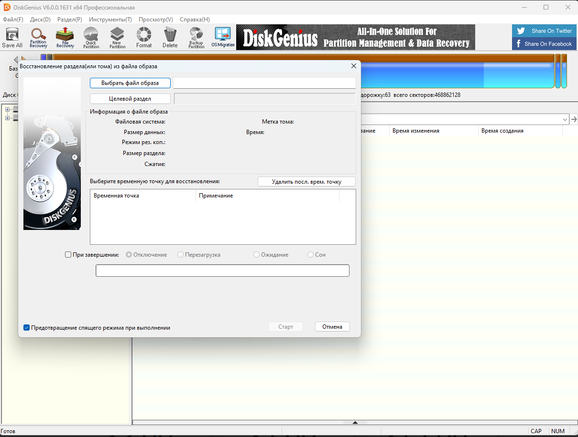Click the Размер раздела: label

tap(144, 153)
